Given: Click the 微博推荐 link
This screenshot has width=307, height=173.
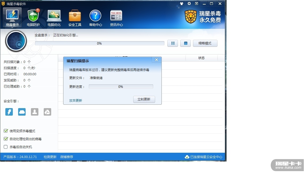Looking at the screenshot, I should [x=67, y=157].
